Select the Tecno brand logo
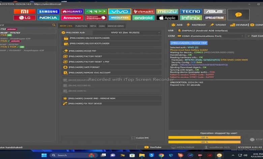The height and width of the screenshot is (159, 263). (x=191, y=12)
